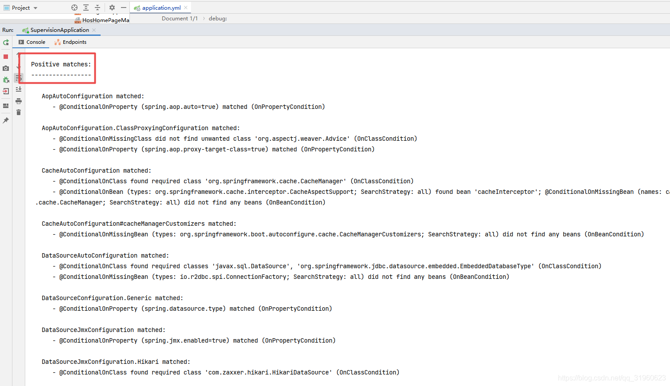
Task: Click the 'debug:' breadcrumb item
Action: click(x=218, y=19)
